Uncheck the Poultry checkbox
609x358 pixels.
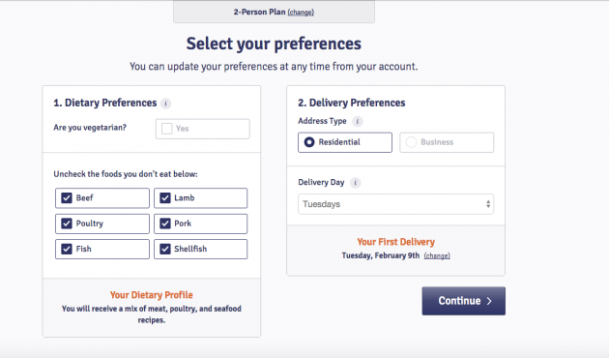click(67, 224)
